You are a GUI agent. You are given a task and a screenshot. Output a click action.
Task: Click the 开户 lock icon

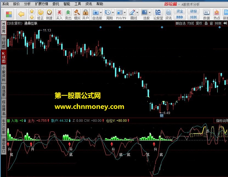pos(86,14)
